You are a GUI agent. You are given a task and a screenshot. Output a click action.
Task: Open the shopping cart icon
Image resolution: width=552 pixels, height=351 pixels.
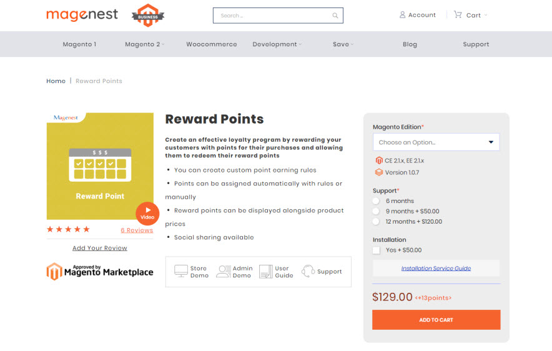[x=458, y=15]
